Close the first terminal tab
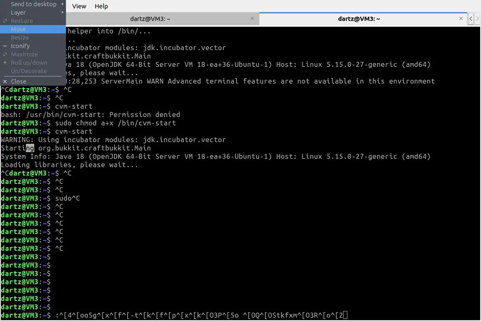This screenshot has height=321, width=481. [252, 18]
